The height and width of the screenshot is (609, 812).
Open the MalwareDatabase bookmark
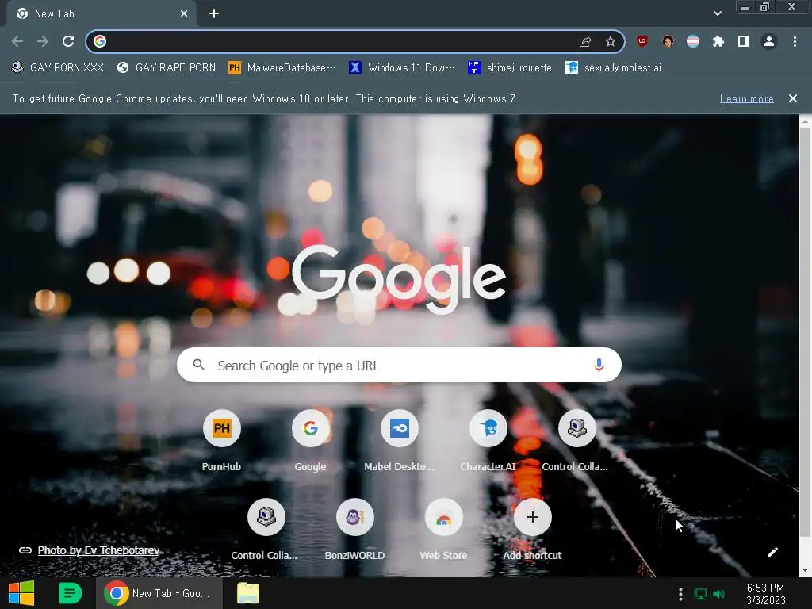click(282, 68)
